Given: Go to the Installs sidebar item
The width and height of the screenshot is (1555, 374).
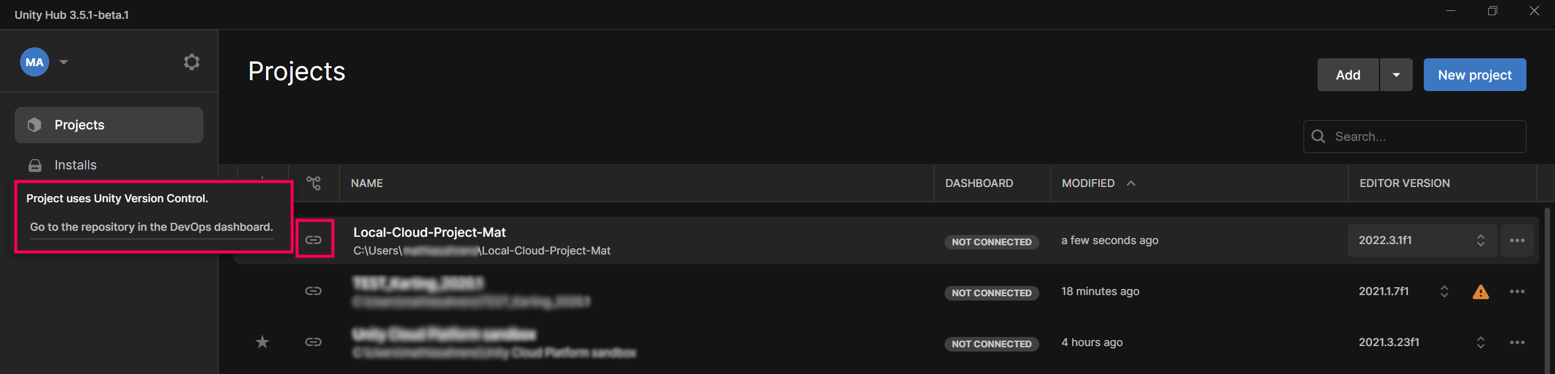Looking at the screenshot, I should tap(75, 165).
